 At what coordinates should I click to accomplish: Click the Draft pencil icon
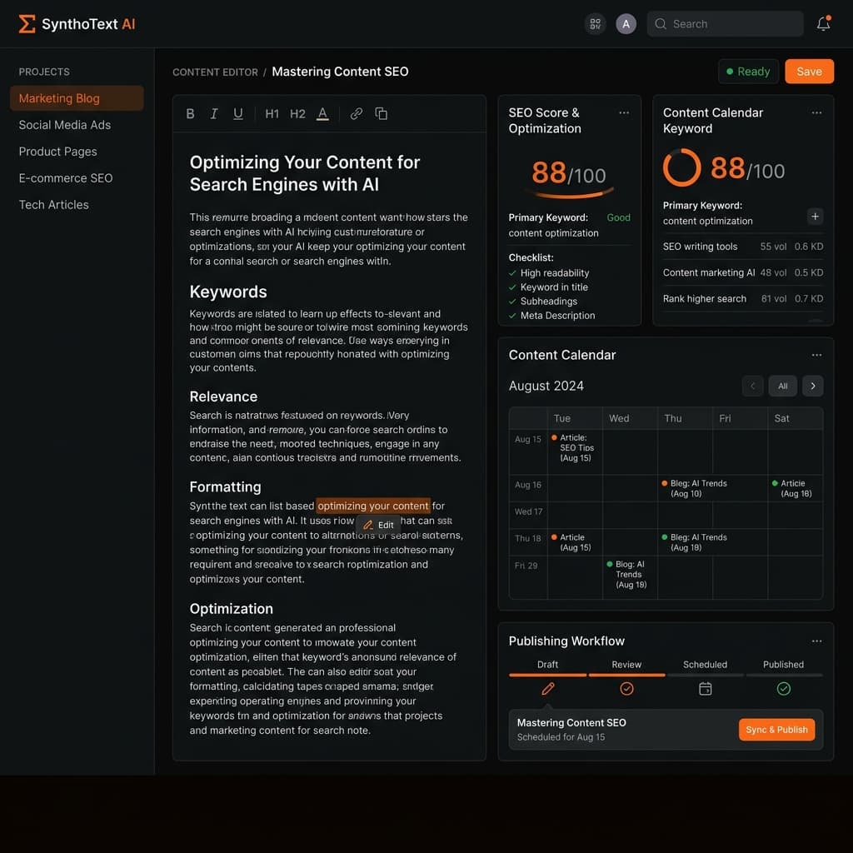click(x=548, y=689)
